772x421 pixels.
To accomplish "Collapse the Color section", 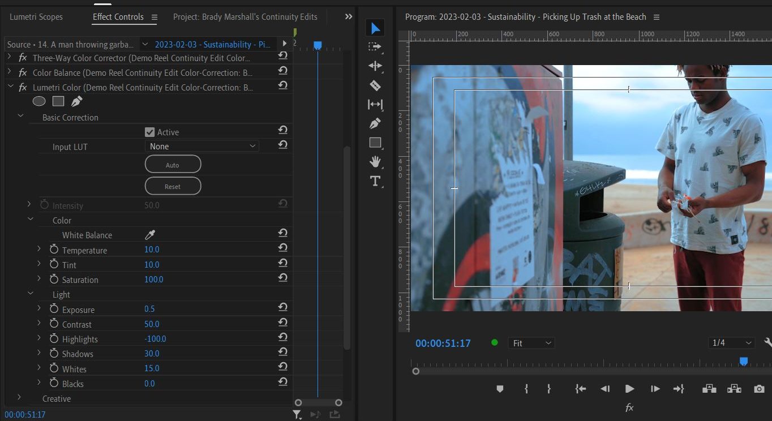I will click(x=31, y=219).
